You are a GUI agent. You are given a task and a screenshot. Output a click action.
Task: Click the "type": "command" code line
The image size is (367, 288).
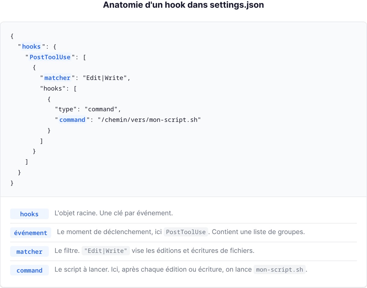[88, 109]
